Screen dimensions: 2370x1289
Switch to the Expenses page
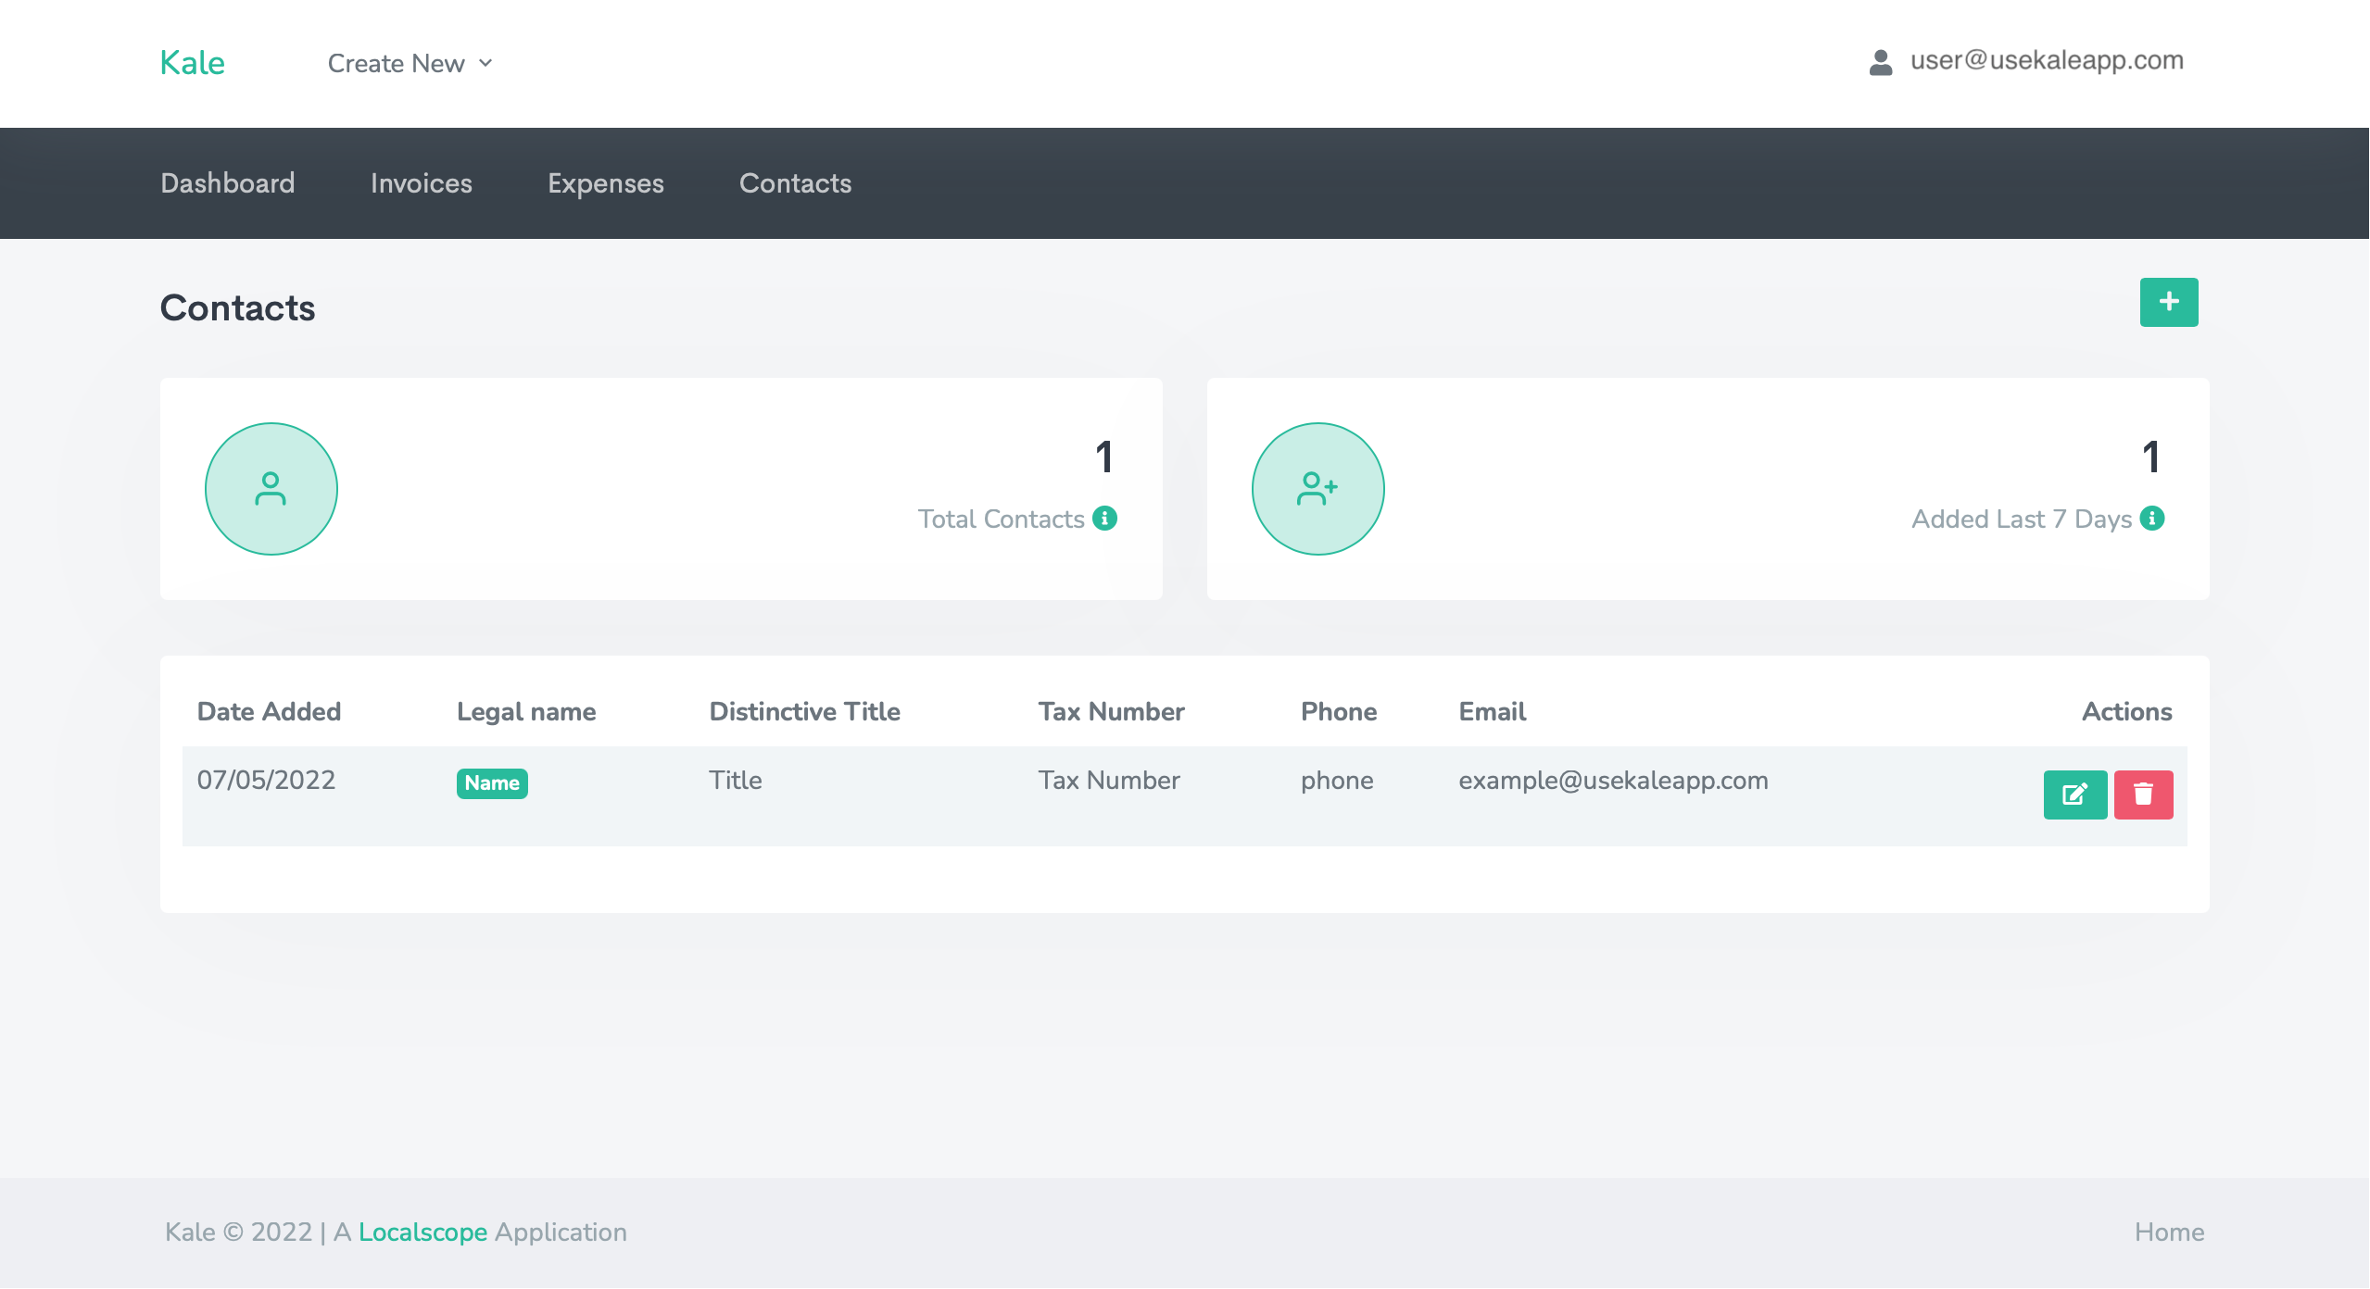(x=605, y=183)
